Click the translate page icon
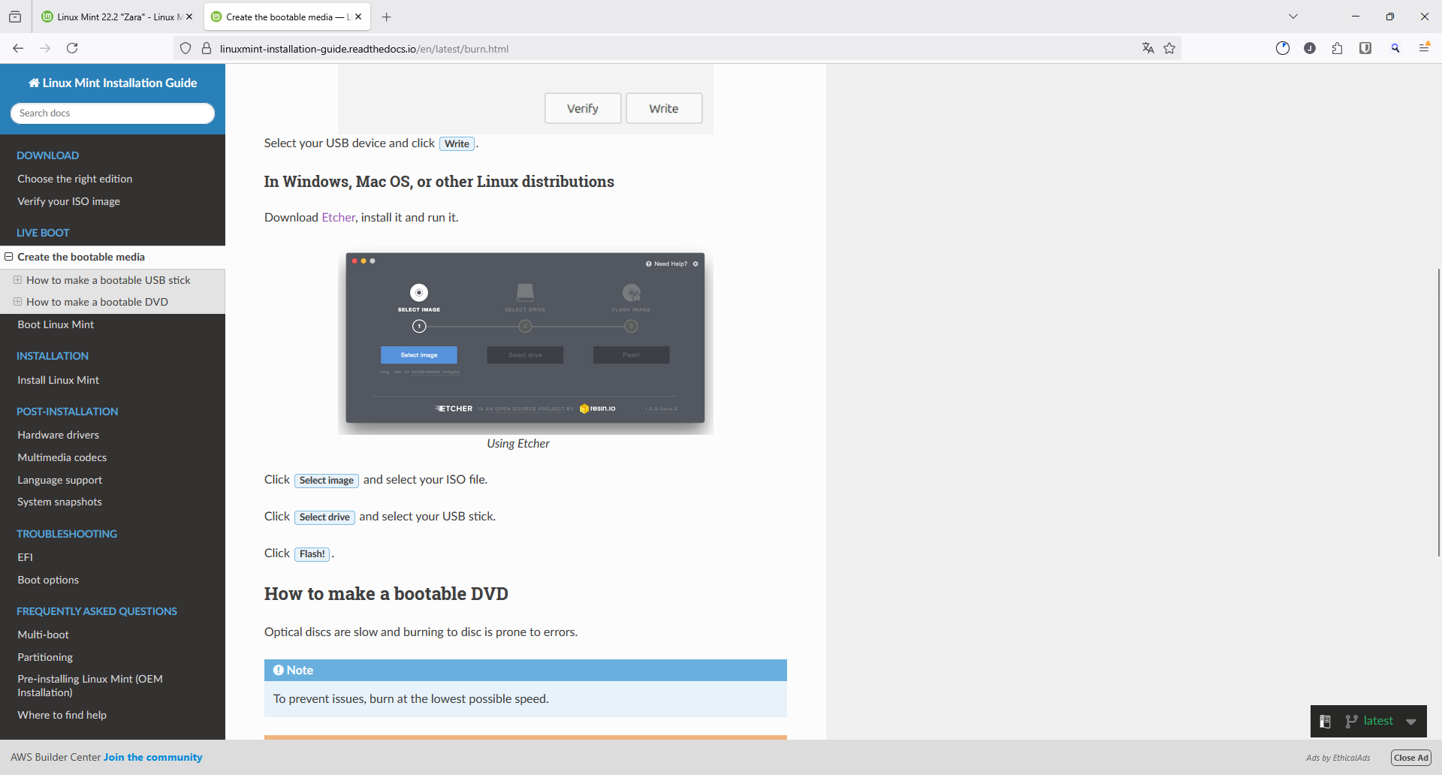 point(1148,48)
